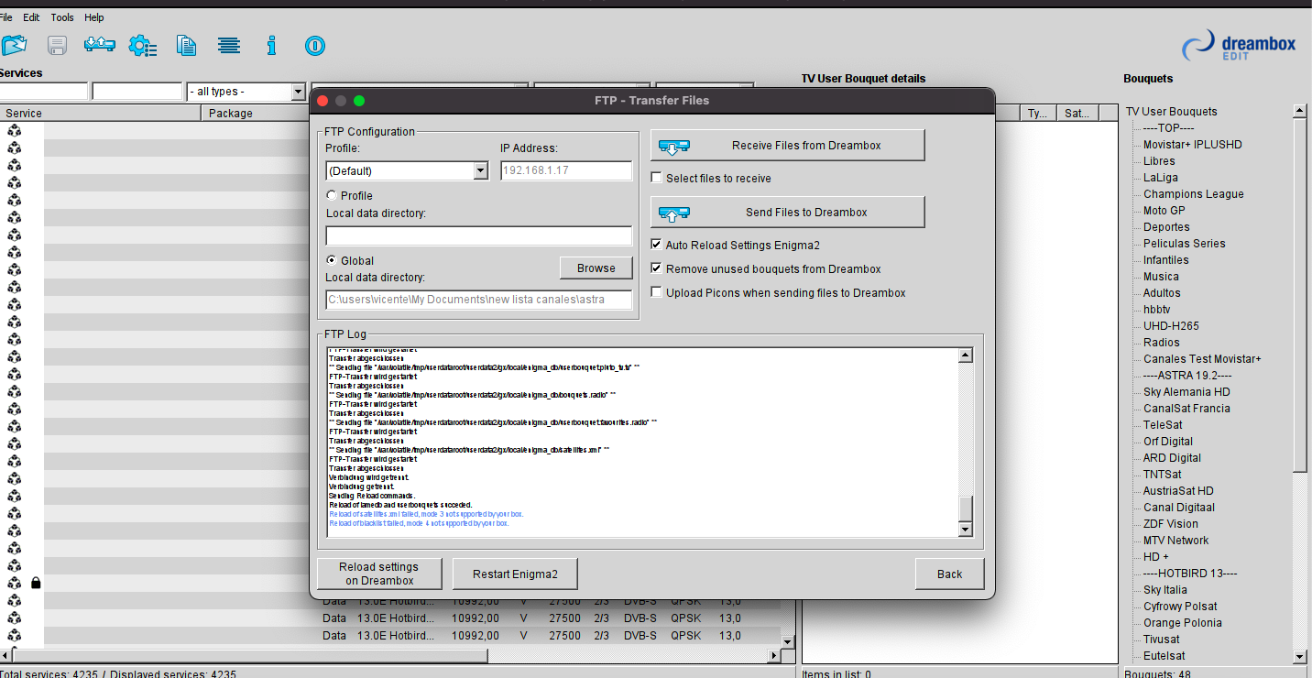
Task: Click the power circle toolbar icon
Action: pos(314,46)
